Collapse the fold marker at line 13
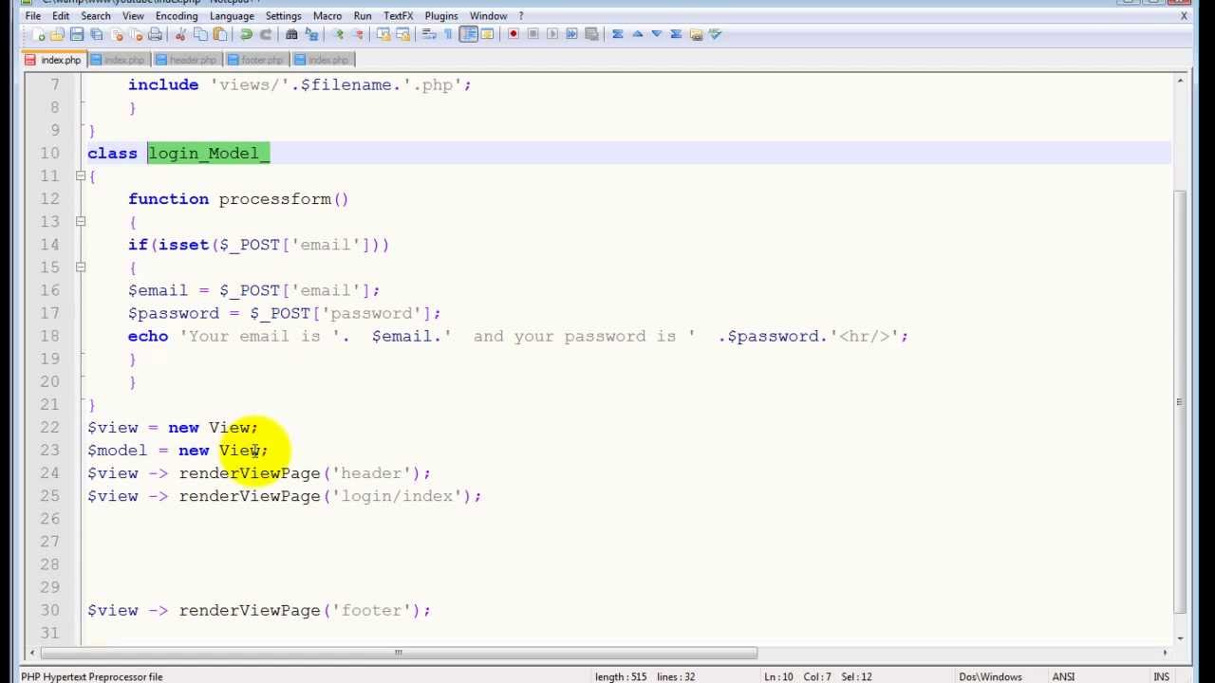The height and width of the screenshot is (683, 1215). coord(81,221)
